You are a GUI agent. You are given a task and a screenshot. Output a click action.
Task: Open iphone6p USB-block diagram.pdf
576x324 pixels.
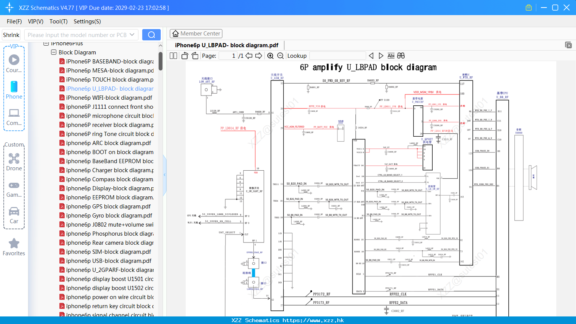click(105, 261)
